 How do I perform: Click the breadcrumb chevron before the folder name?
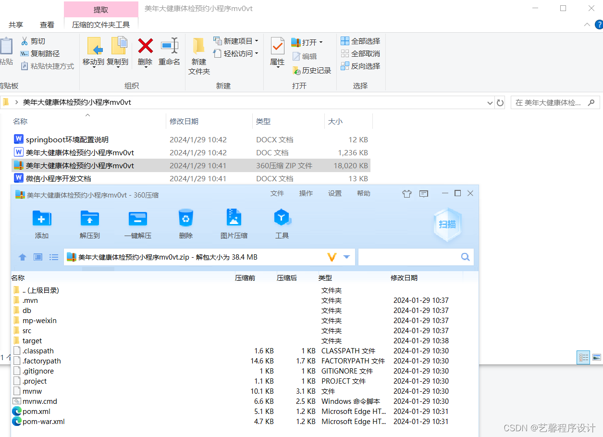click(x=17, y=102)
